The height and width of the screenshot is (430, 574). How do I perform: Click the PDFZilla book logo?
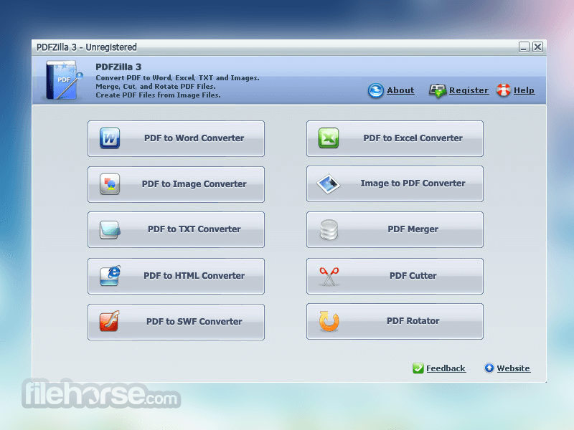pos(64,80)
